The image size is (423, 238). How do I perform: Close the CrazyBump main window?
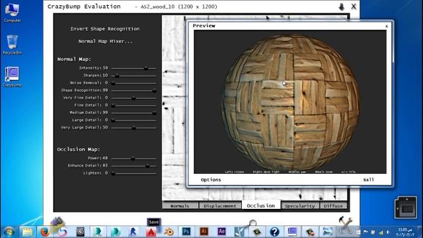coord(354,7)
